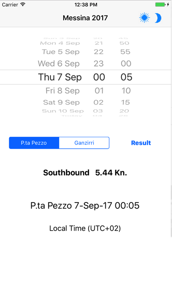The image size is (172, 307).
Task: Select the P.ta Pezzo segment
Action: click(x=34, y=143)
